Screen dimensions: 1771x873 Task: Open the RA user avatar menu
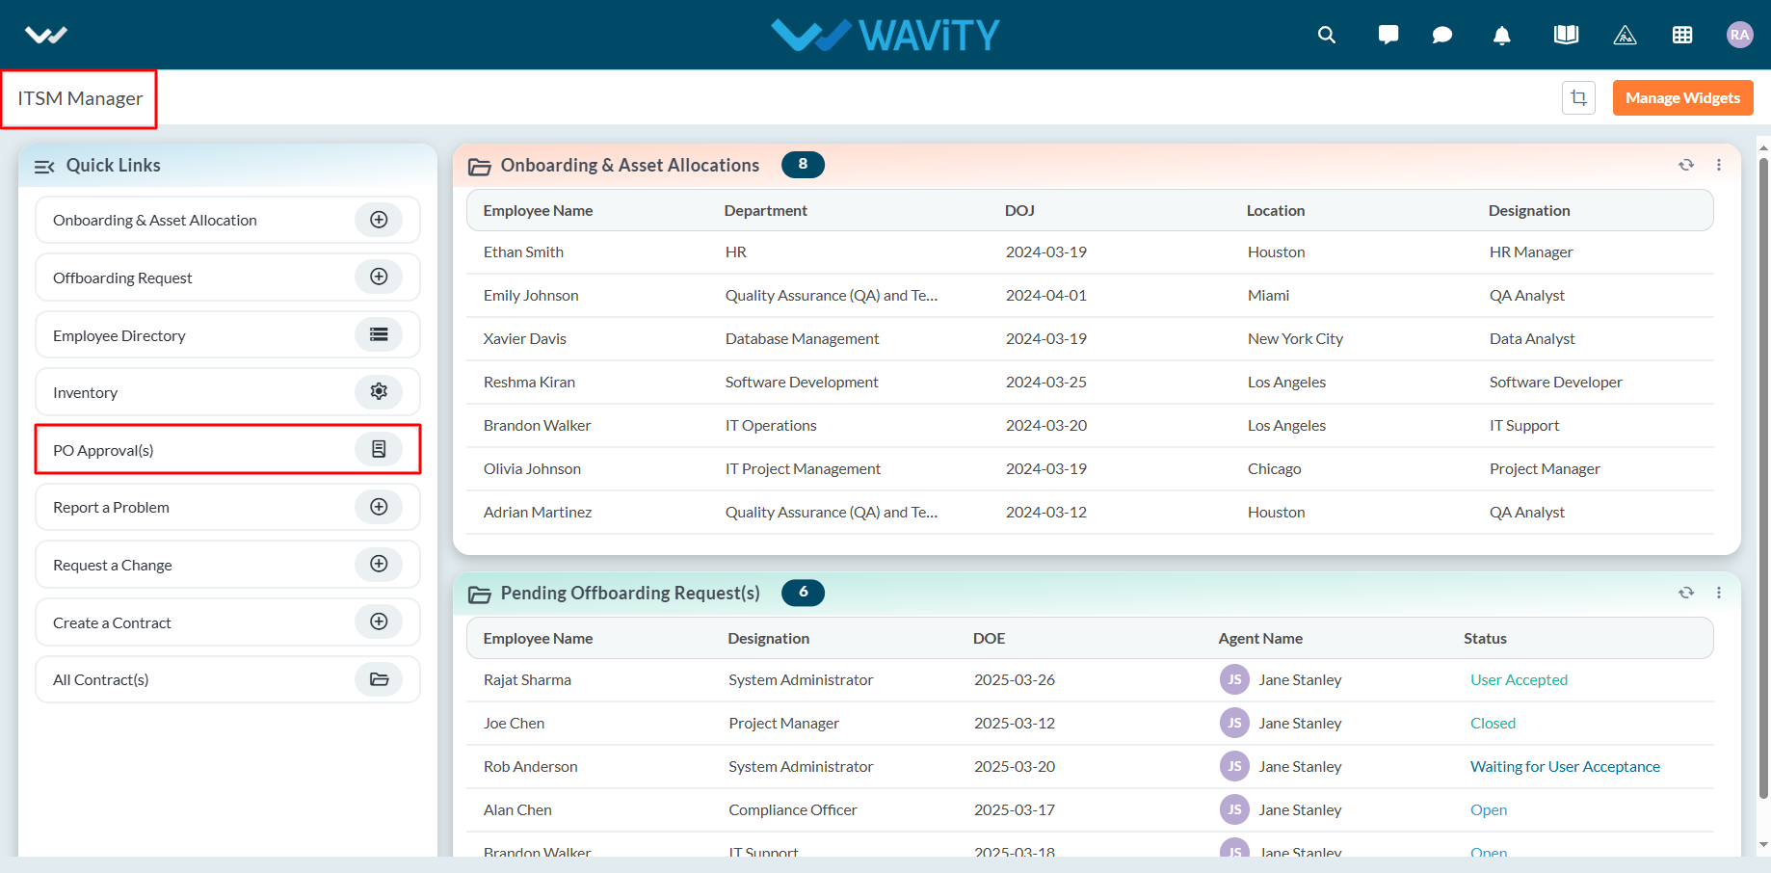tap(1739, 35)
